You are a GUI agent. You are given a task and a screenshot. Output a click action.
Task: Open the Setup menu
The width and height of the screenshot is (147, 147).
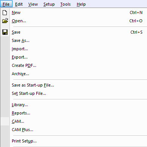[49, 4]
